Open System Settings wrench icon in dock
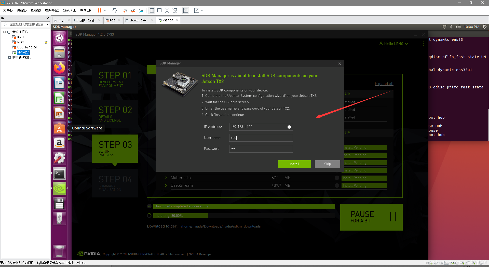This screenshot has width=489, height=267. 59,158
